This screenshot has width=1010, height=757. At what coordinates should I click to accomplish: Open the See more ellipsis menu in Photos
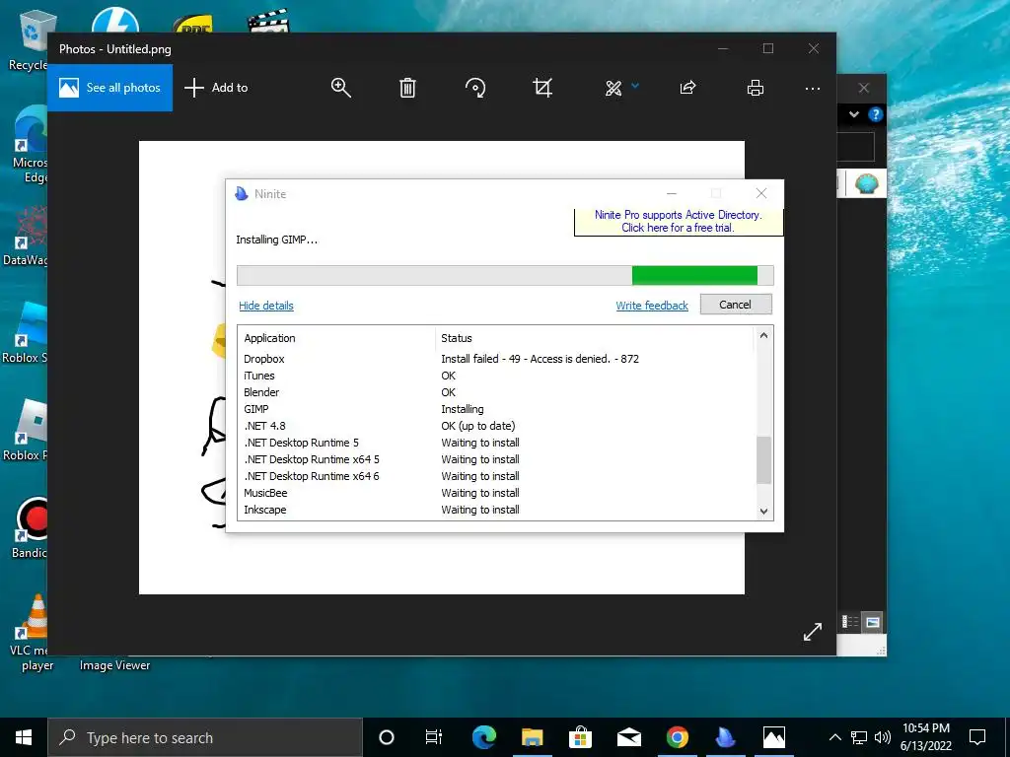[813, 88]
